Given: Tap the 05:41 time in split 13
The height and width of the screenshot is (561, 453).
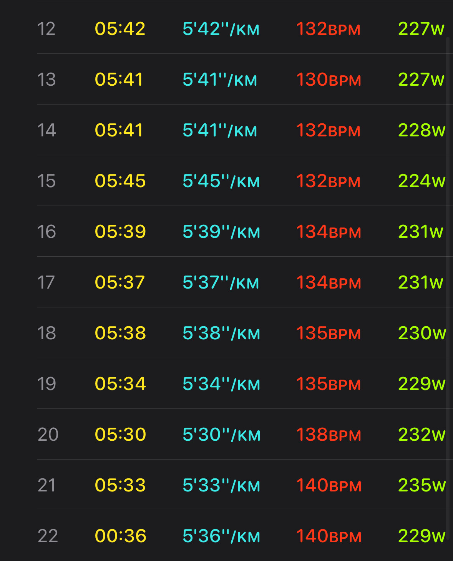Looking at the screenshot, I should [x=119, y=80].
